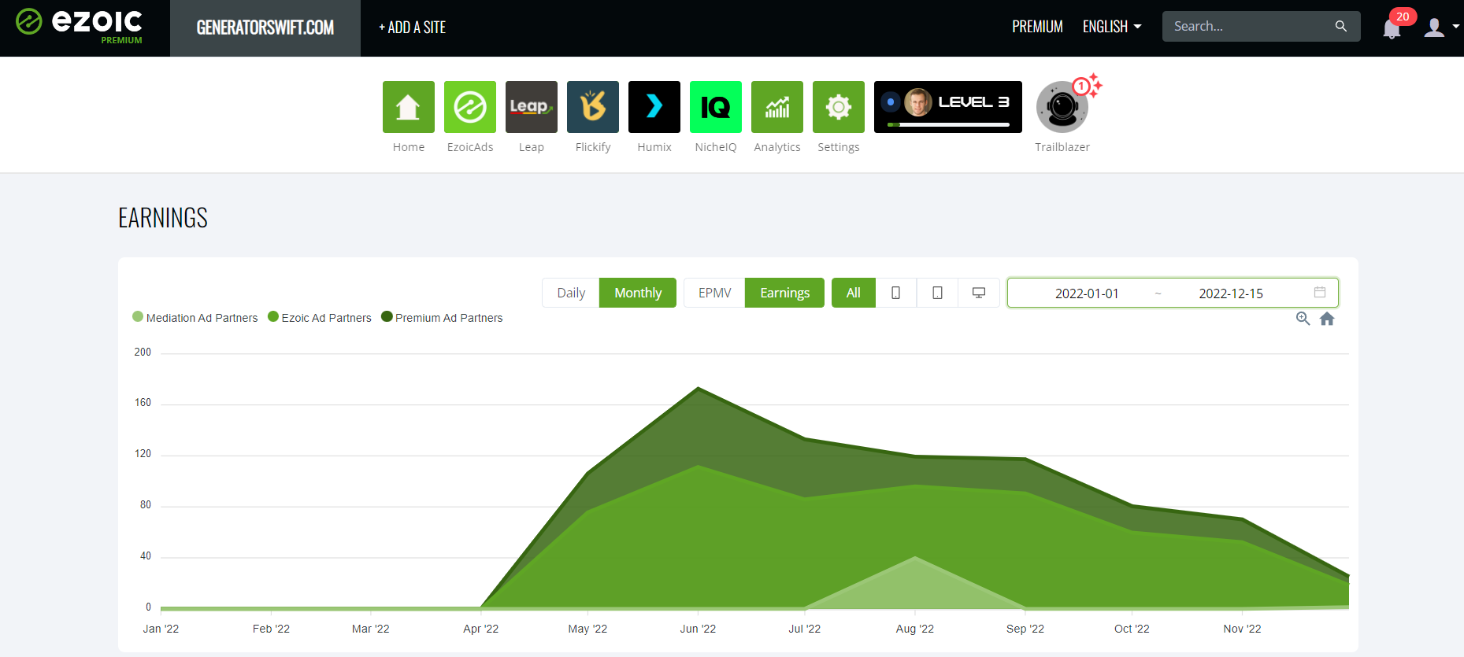
Task: Click the Level 3 progress bar
Action: (948, 124)
